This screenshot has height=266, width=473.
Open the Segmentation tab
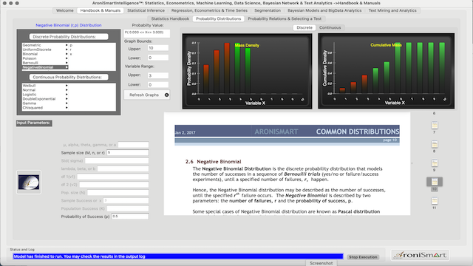tap(268, 10)
